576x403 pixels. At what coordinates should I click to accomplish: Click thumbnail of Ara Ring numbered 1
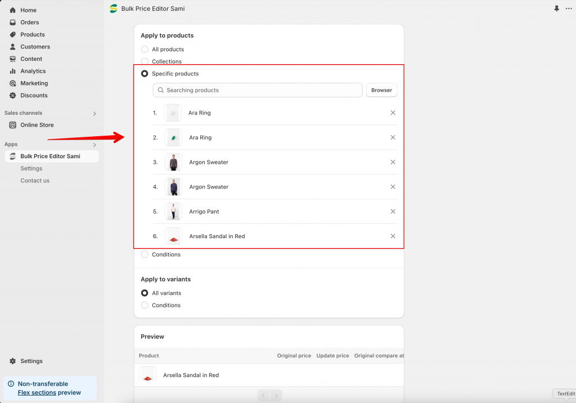[x=173, y=113]
